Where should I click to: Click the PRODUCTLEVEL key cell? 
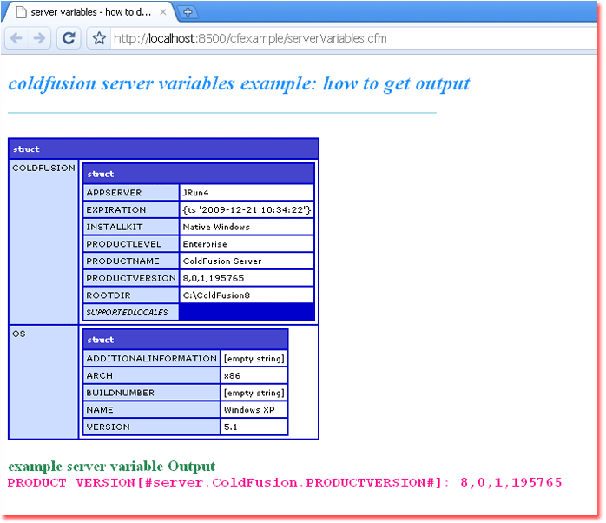[x=131, y=244]
